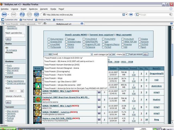Click the torrent search text field
This screenshot has height=130, width=174.
72,54
